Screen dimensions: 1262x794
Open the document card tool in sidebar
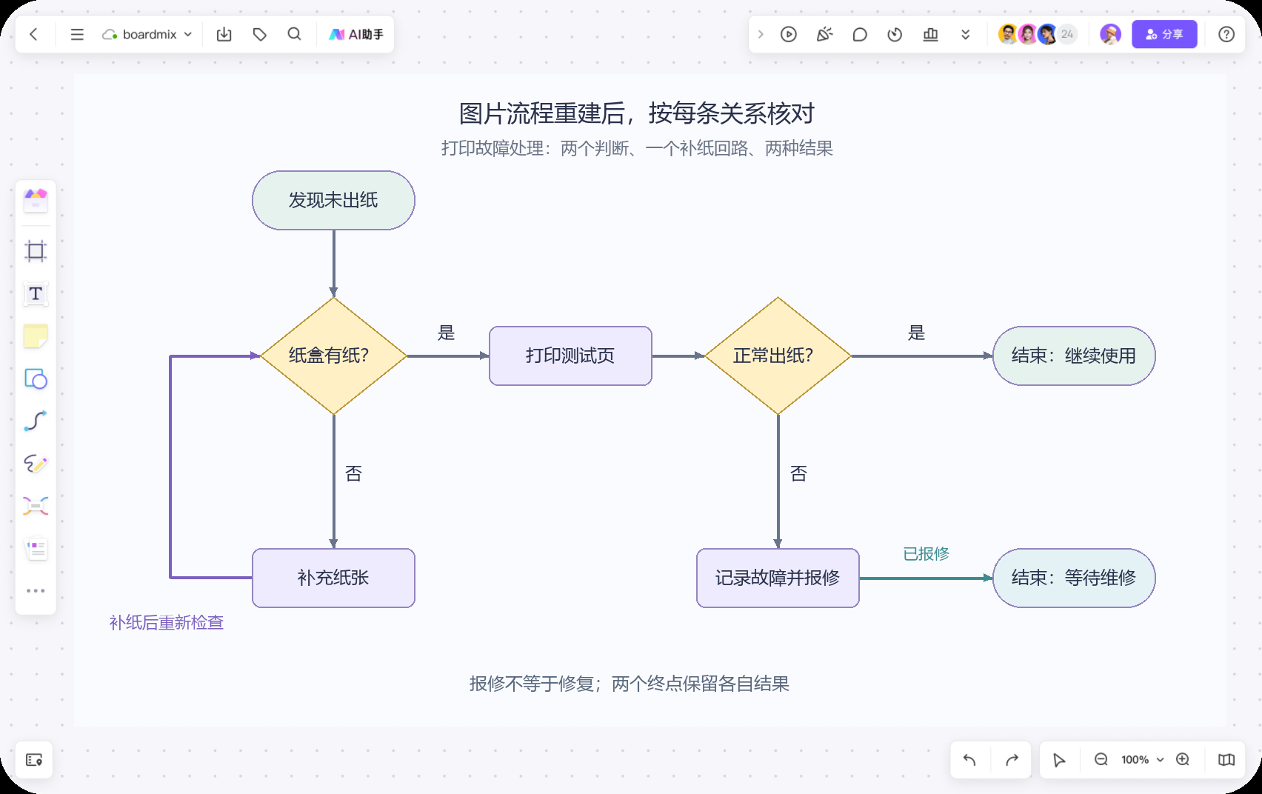(x=36, y=549)
